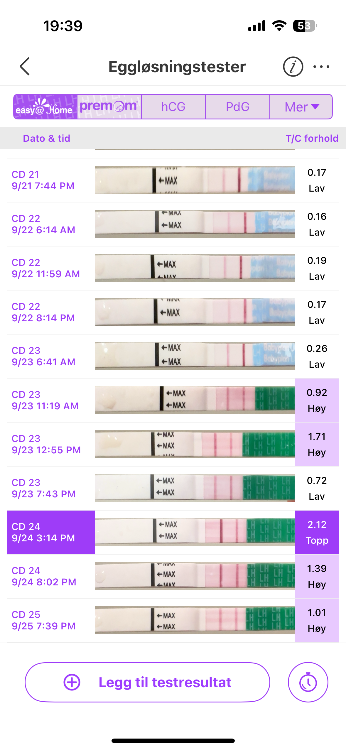Tap the back arrow icon
Image resolution: width=346 pixels, height=750 pixels.
click(25, 66)
